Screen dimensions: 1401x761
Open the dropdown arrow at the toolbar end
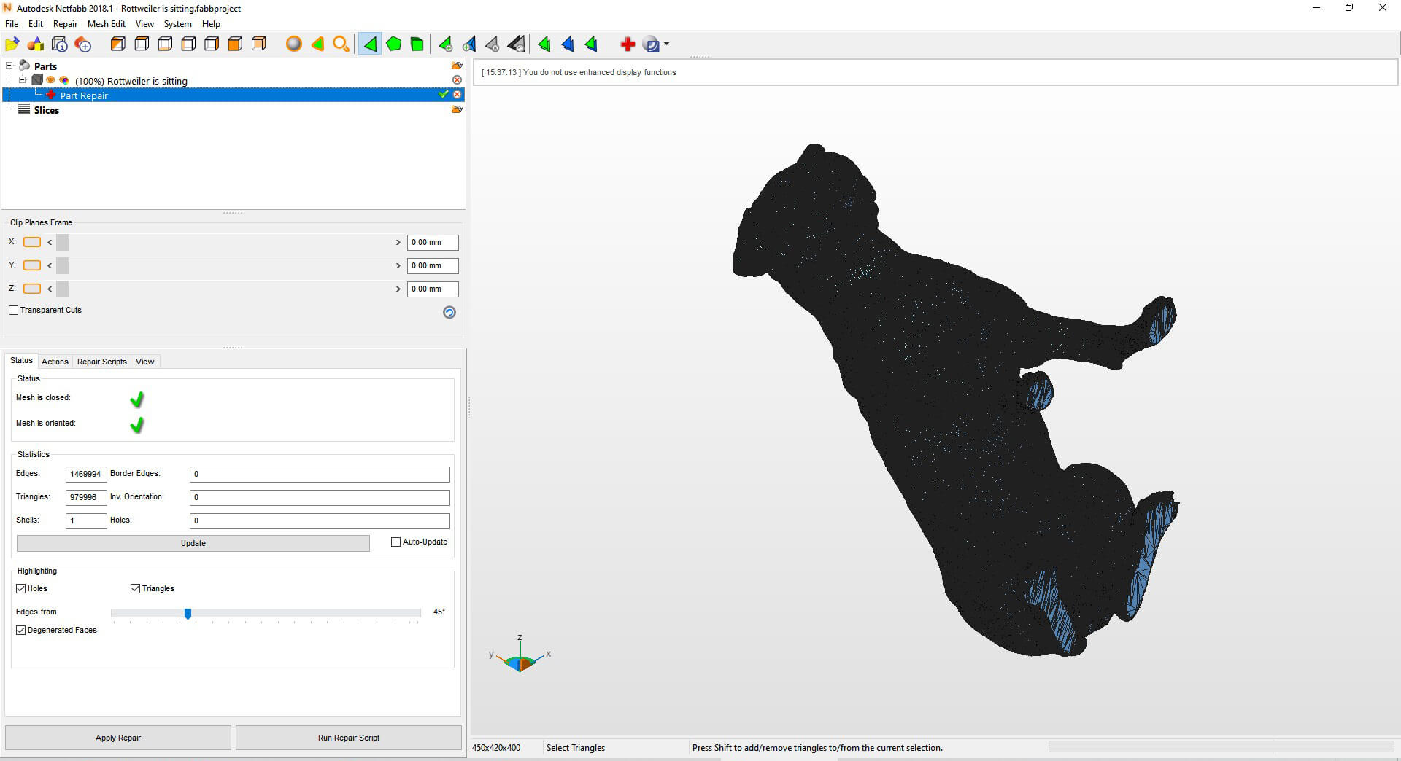666,44
